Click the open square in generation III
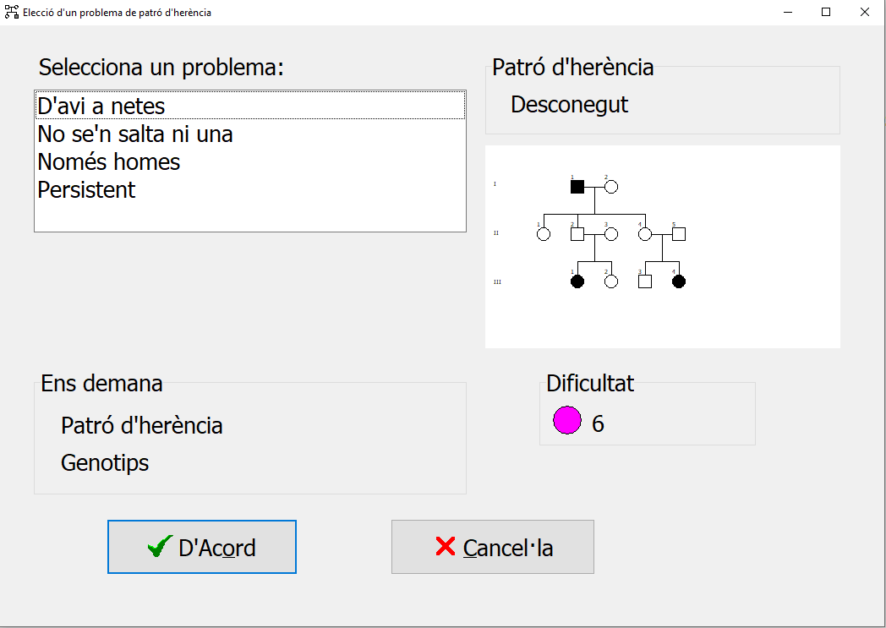 coord(644,281)
